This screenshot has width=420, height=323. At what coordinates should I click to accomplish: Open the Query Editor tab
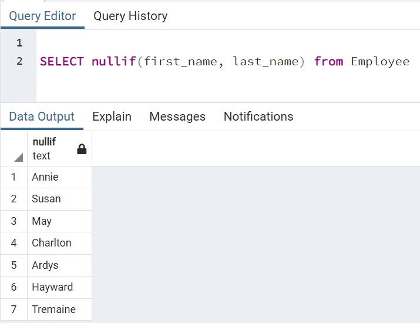(x=42, y=16)
